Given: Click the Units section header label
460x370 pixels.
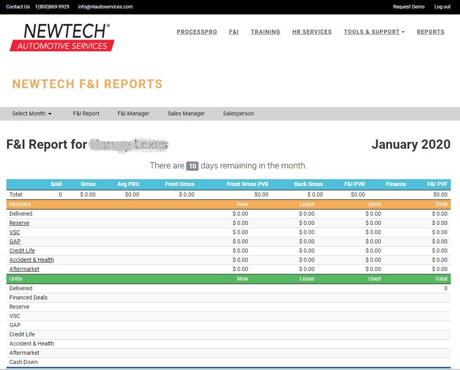Looking at the screenshot, I should [x=16, y=279].
